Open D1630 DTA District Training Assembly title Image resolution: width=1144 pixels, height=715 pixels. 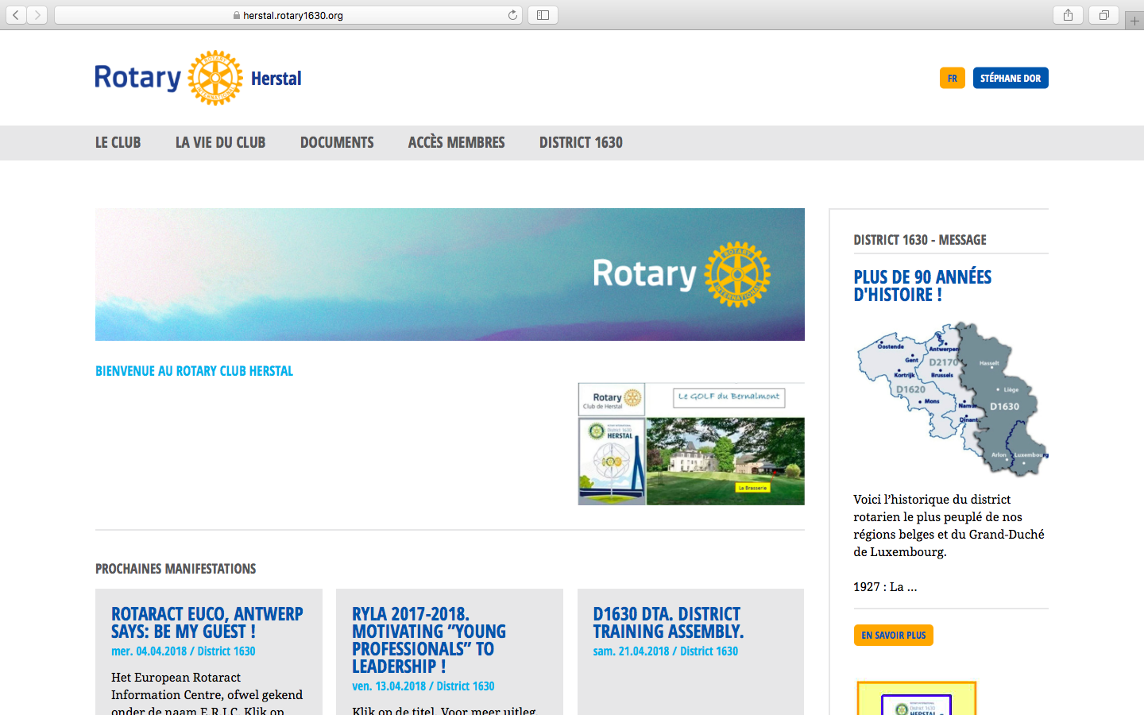(668, 623)
